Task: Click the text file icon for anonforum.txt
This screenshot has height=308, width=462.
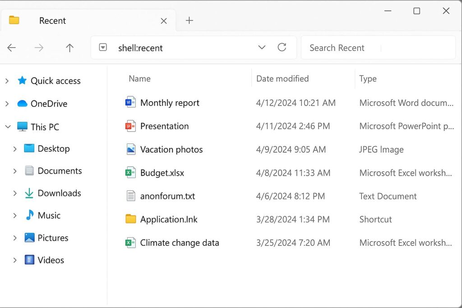Action: 130,196
